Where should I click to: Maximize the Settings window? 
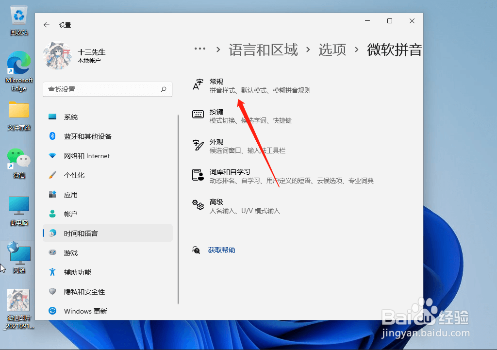coord(390,20)
